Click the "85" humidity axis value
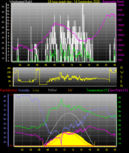Viewport: 129px width, 153px height. tap(5, 96)
